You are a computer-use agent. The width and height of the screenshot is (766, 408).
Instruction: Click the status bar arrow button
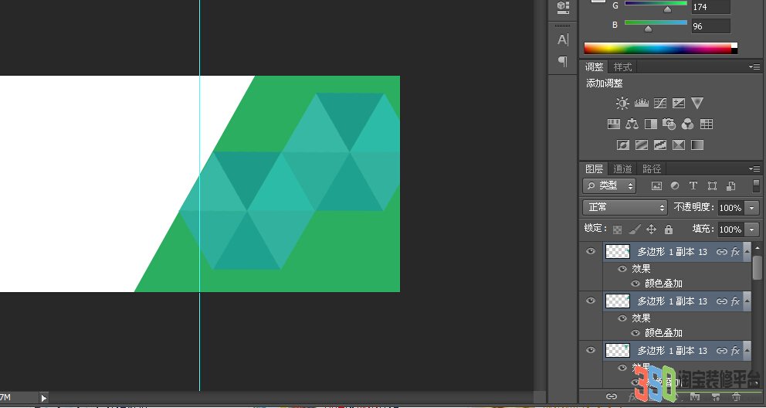(x=43, y=398)
